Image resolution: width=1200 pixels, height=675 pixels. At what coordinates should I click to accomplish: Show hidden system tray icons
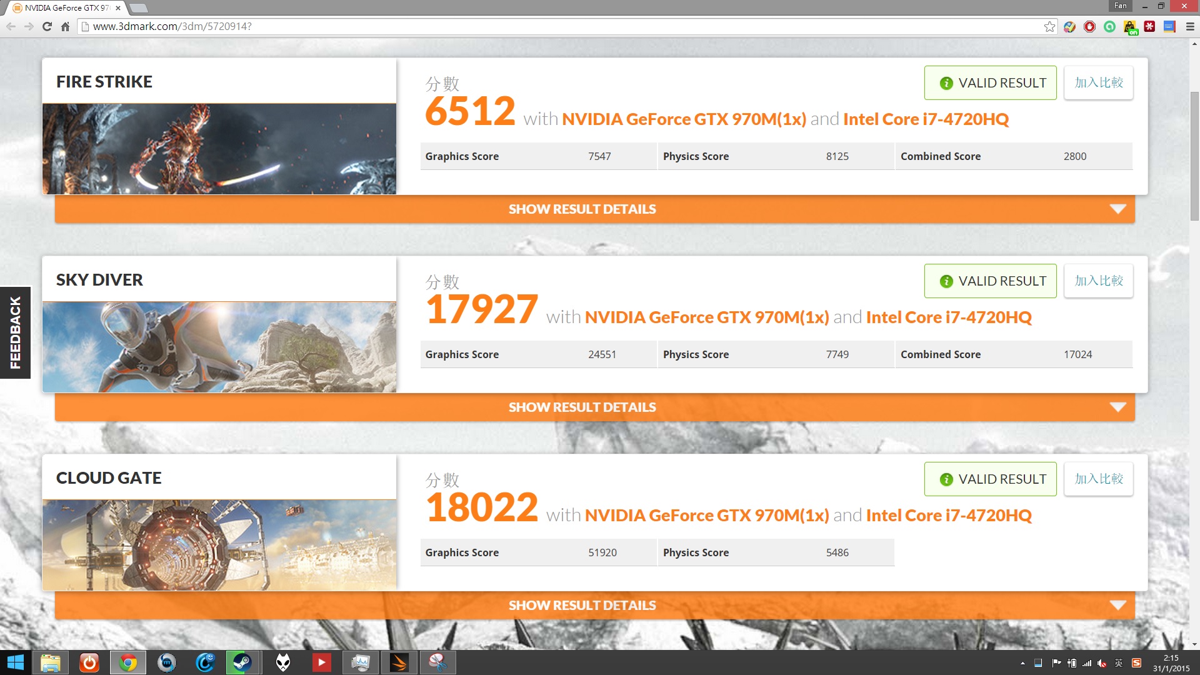[x=1022, y=663]
